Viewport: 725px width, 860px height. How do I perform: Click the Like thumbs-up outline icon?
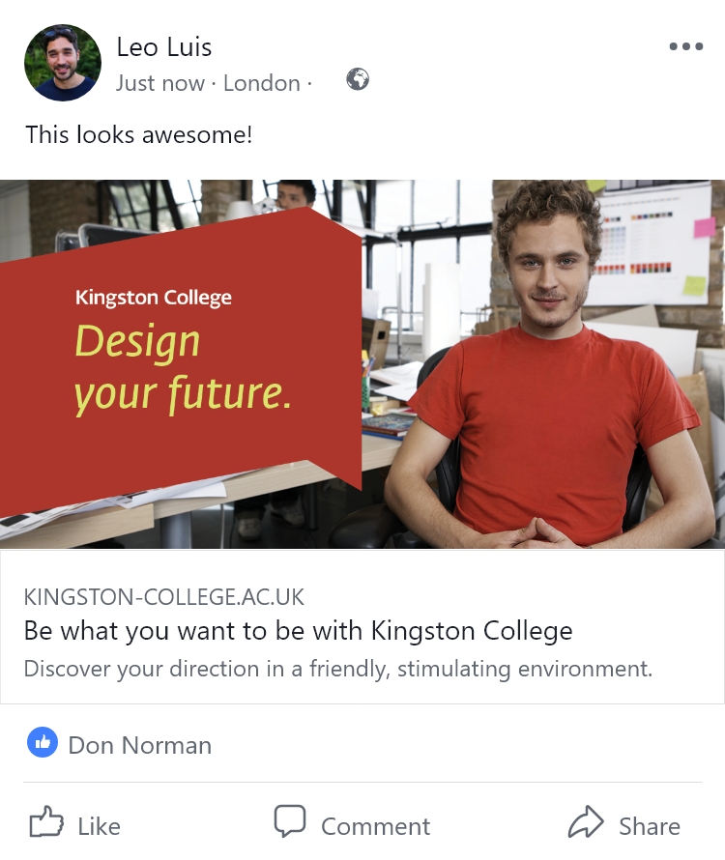pyautogui.click(x=45, y=823)
